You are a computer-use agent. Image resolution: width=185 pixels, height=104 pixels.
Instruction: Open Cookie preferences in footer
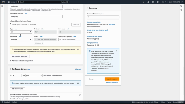click(x=178, y=102)
